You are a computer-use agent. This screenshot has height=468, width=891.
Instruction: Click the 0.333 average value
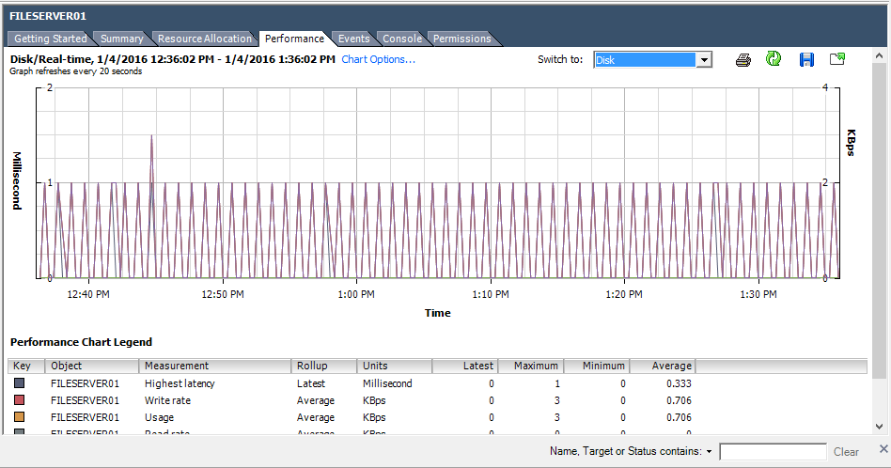679,383
